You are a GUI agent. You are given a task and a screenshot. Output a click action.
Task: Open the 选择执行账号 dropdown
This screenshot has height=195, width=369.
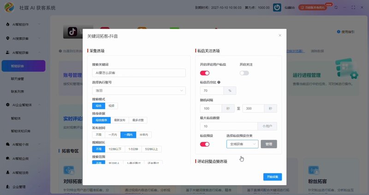pos(139,90)
